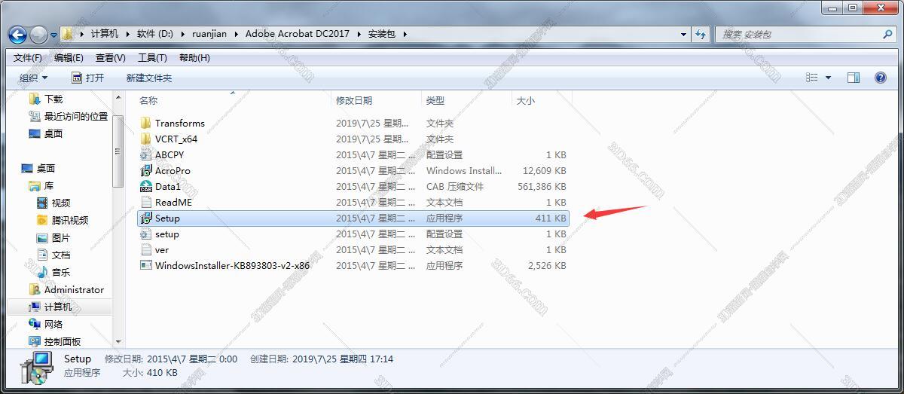Expand the arrow after Adobe Acrobat DC2017

click(359, 34)
